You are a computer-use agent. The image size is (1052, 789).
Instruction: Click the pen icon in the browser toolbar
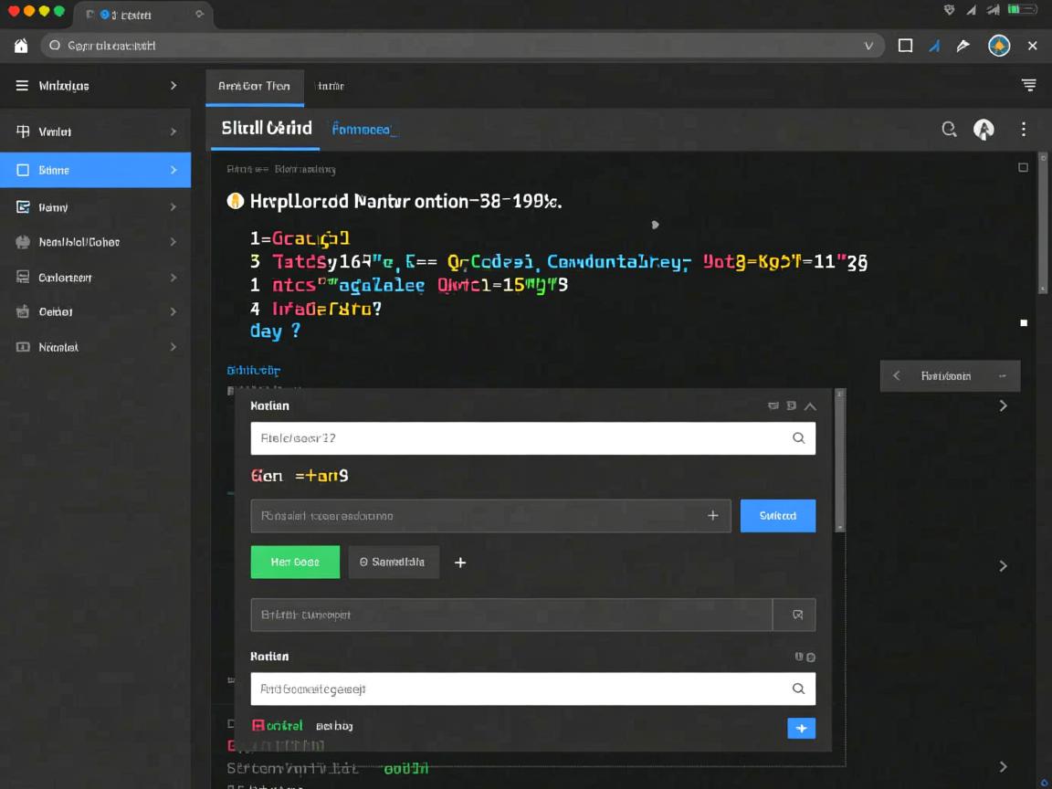pos(963,46)
